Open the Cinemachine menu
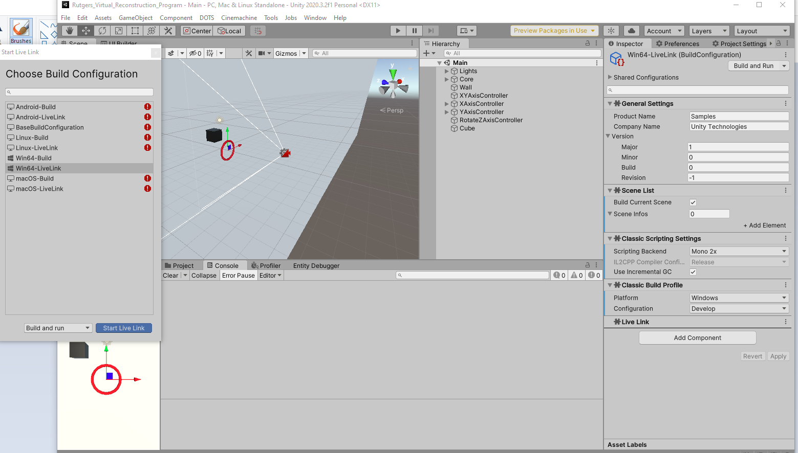 [x=239, y=18]
